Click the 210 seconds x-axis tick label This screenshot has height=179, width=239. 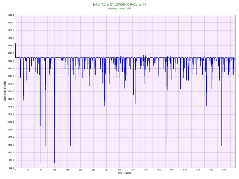pos(81,170)
